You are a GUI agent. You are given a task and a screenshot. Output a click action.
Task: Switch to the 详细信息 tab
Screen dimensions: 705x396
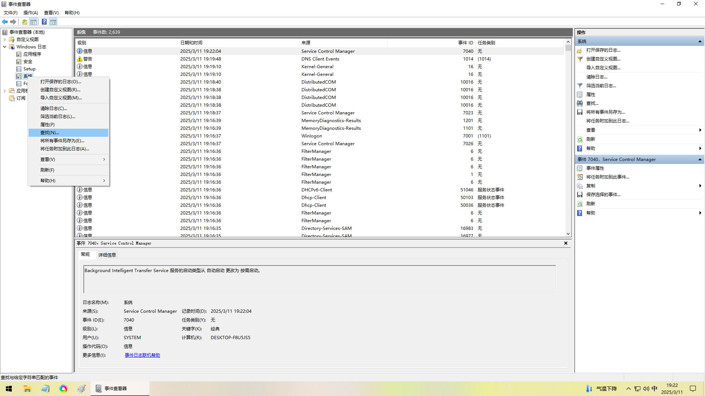107,255
